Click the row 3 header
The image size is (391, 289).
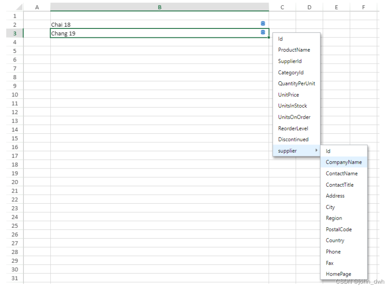pos(15,33)
